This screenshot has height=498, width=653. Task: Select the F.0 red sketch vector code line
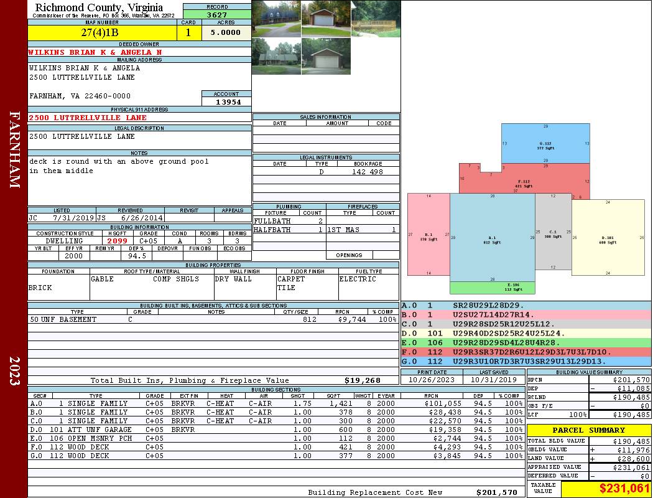526,352
